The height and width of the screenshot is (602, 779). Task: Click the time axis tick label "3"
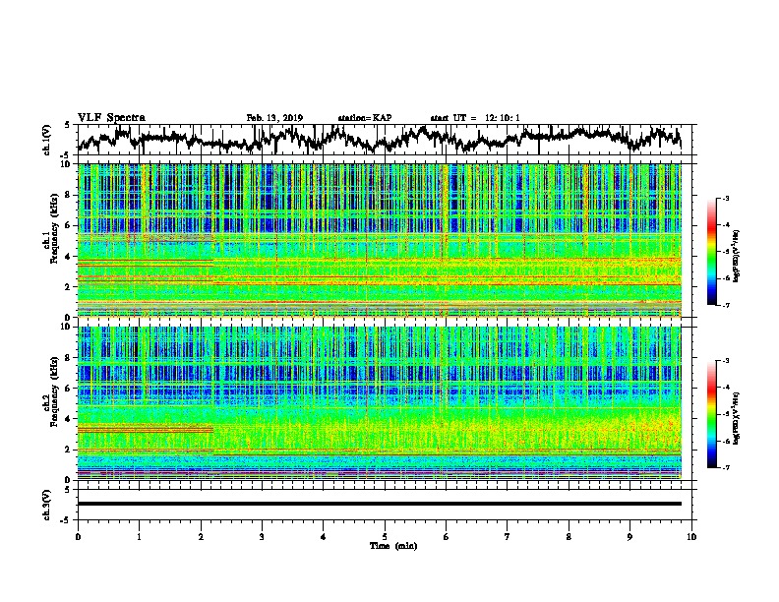tap(262, 537)
